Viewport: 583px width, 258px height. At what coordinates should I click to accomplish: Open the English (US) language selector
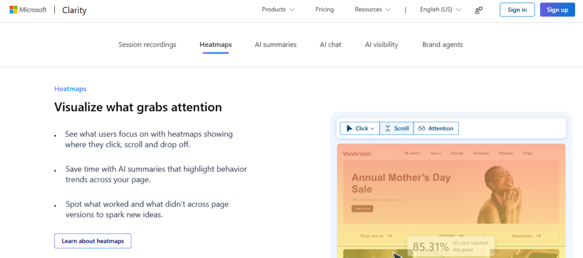coord(441,10)
